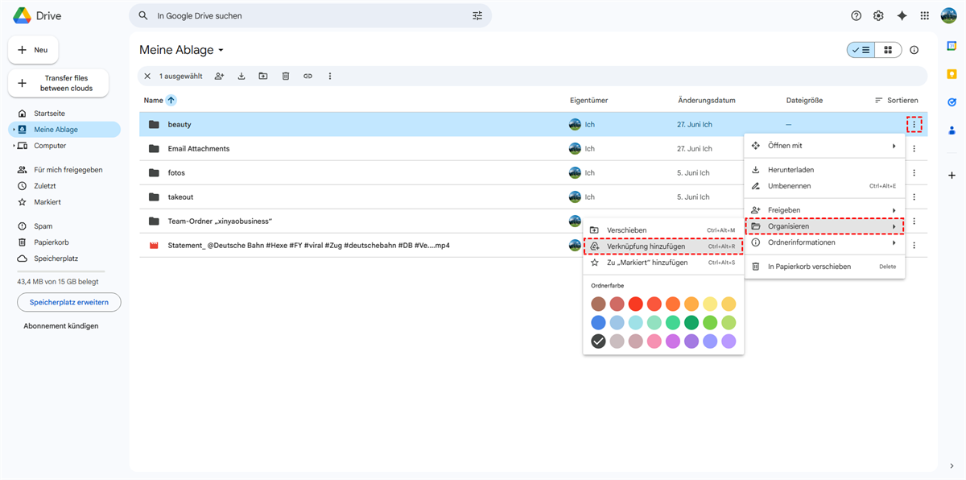Image resolution: width=966 pixels, height=480 pixels.
Task: Click the trash icon in selection toolbar
Action: tap(286, 77)
